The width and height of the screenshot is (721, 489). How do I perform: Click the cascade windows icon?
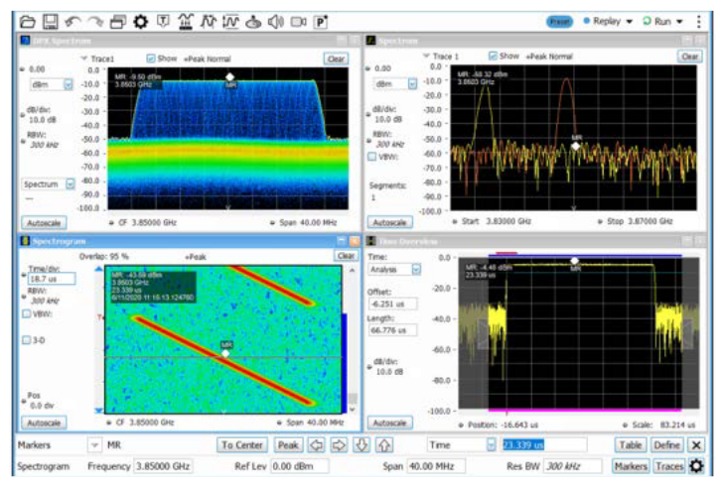118,20
